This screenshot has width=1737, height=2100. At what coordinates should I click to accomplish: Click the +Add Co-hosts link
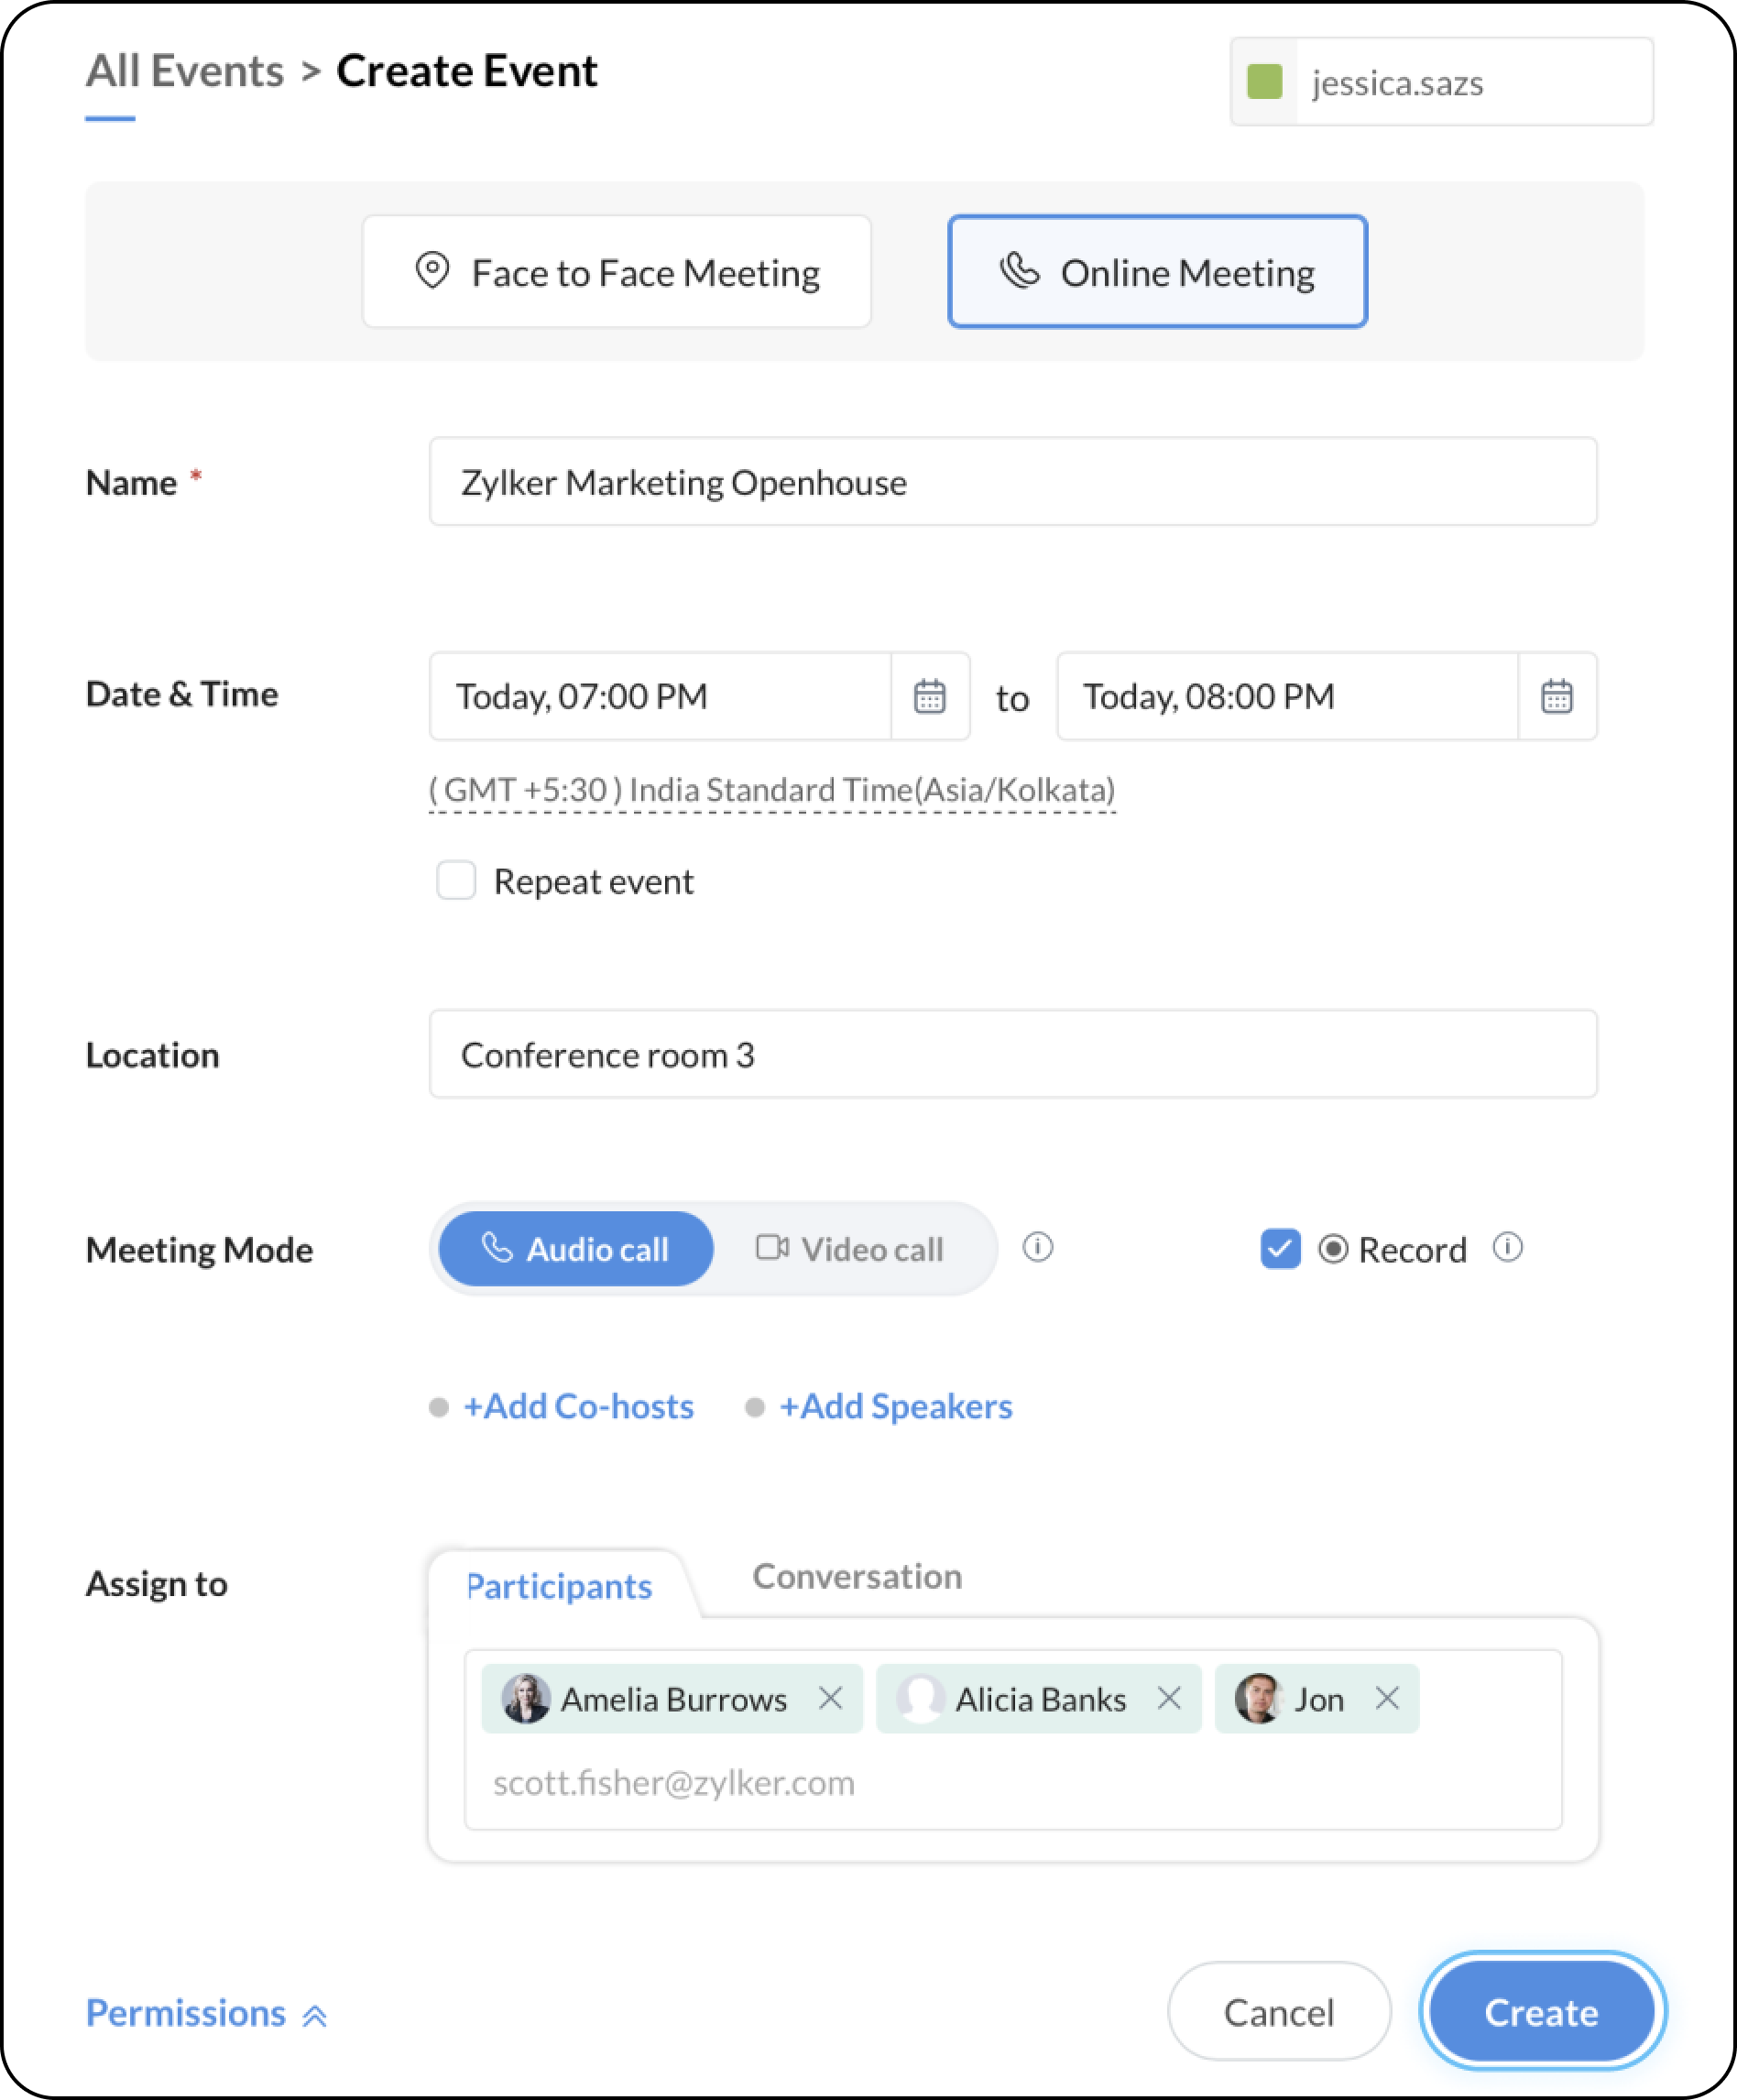point(578,1407)
